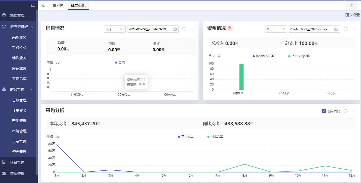Screen dimensions: 361x183
Task: Click the 8月 label on purchase chart axis
Action: [x=245, y=176]
